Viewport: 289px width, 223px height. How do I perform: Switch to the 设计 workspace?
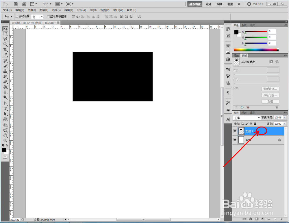click(208, 4)
